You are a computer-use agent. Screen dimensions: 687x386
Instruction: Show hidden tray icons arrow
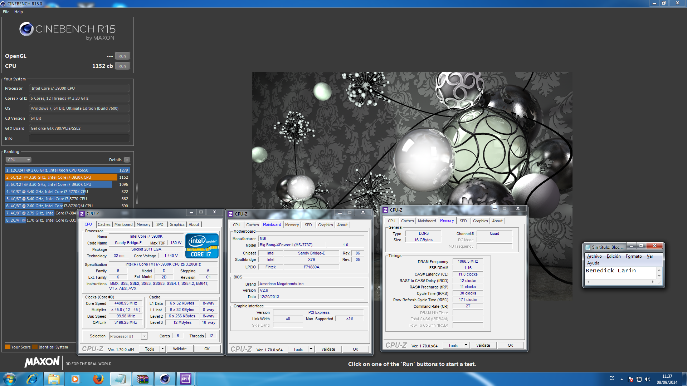coord(622,379)
